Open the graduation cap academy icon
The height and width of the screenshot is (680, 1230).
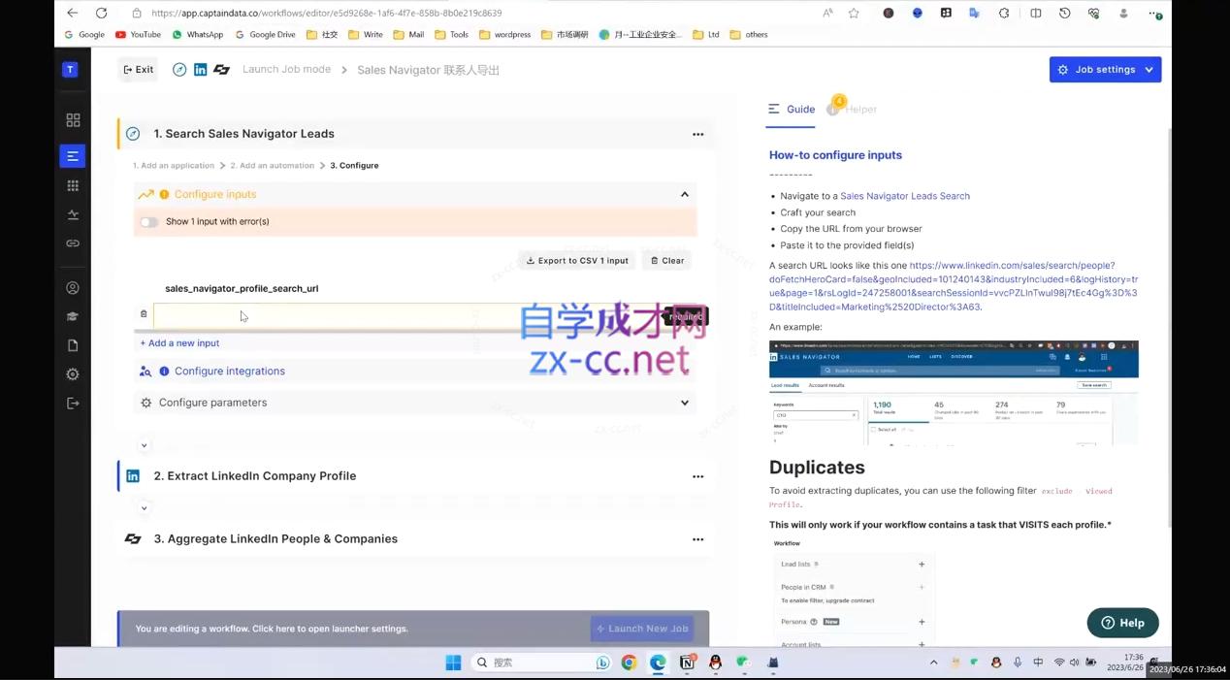(x=73, y=316)
